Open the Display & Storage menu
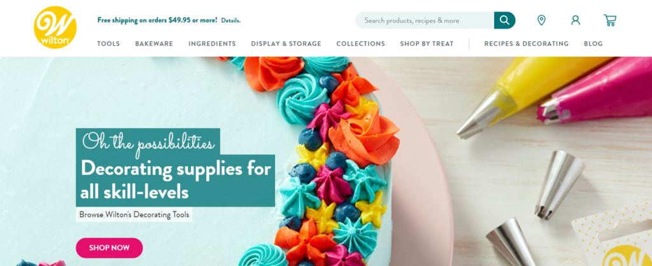652x266 pixels. (x=286, y=44)
